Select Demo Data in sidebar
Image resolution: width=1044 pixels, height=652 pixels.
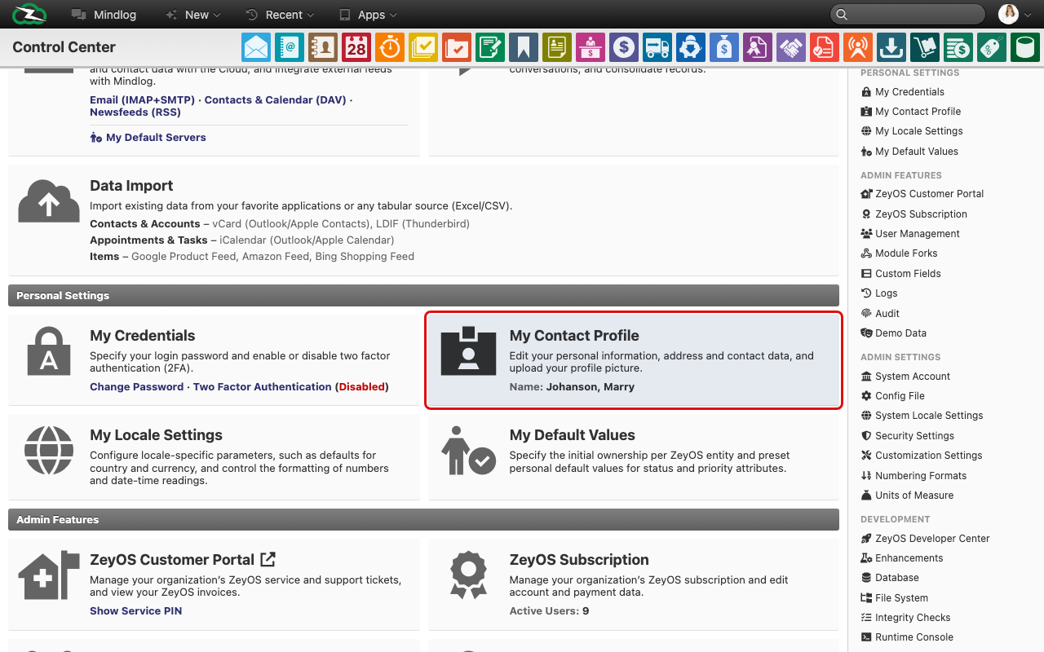tap(894, 333)
